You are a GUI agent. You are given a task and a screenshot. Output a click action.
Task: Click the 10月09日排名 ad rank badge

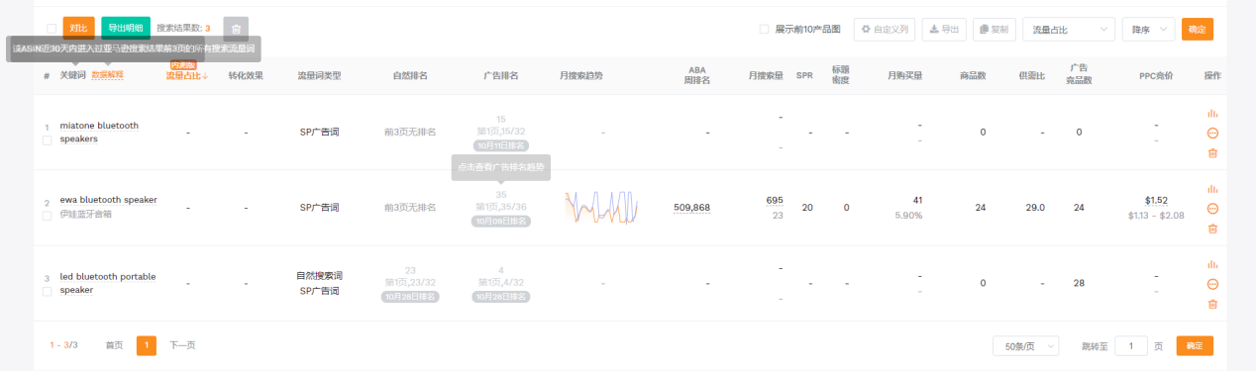click(x=500, y=221)
